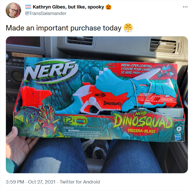193x191 pixels.
Task: Open the tweet's more options menu
Action: coord(185,7)
